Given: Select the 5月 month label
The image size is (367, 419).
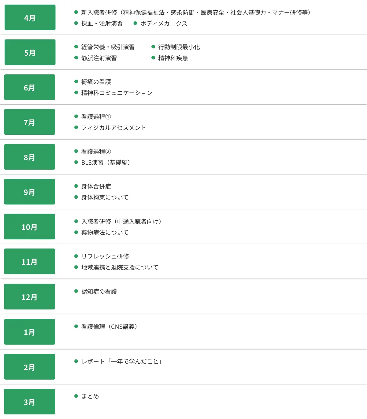Looking at the screenshot, I should [x=30, y=52].
